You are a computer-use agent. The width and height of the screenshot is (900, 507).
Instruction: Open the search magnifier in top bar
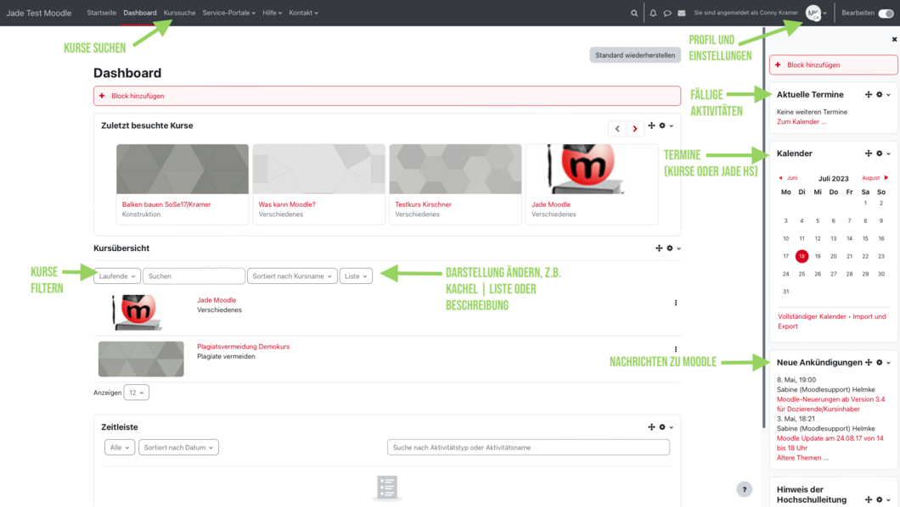tap(634, 14)
